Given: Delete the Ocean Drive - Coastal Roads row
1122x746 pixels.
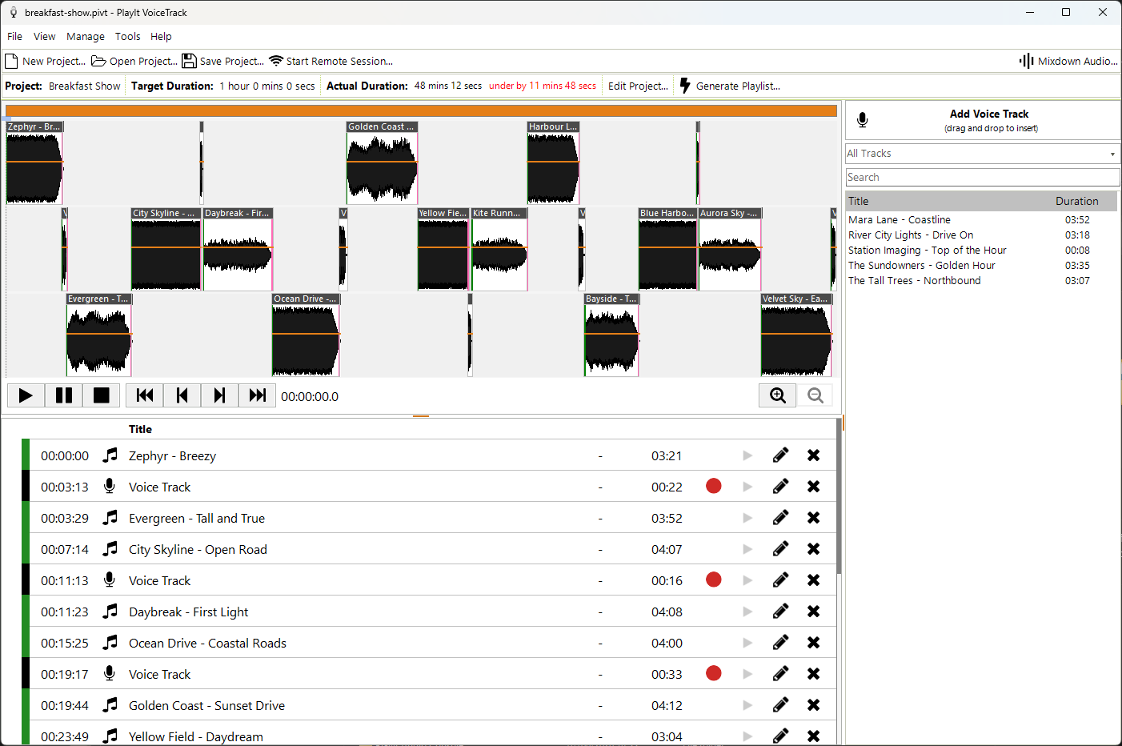Looking at the screenshot, I should tap(813, 642).
